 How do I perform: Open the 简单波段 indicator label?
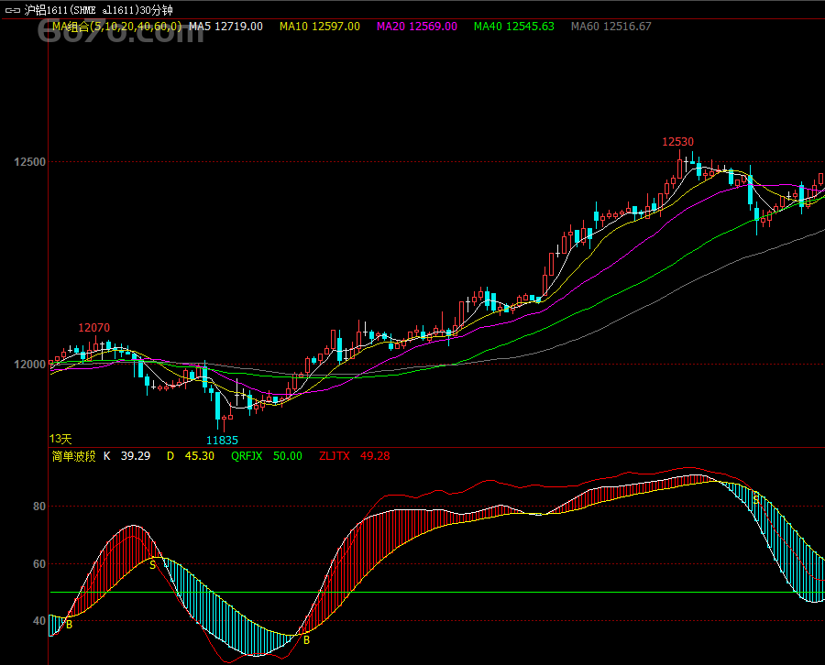pos(73,456)
